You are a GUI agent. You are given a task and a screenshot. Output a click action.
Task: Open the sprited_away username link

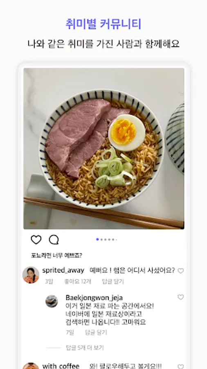(x=63, y=271)
